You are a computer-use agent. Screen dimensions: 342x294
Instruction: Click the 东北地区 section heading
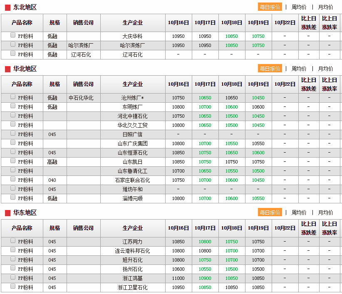click(x=25, y=7)
